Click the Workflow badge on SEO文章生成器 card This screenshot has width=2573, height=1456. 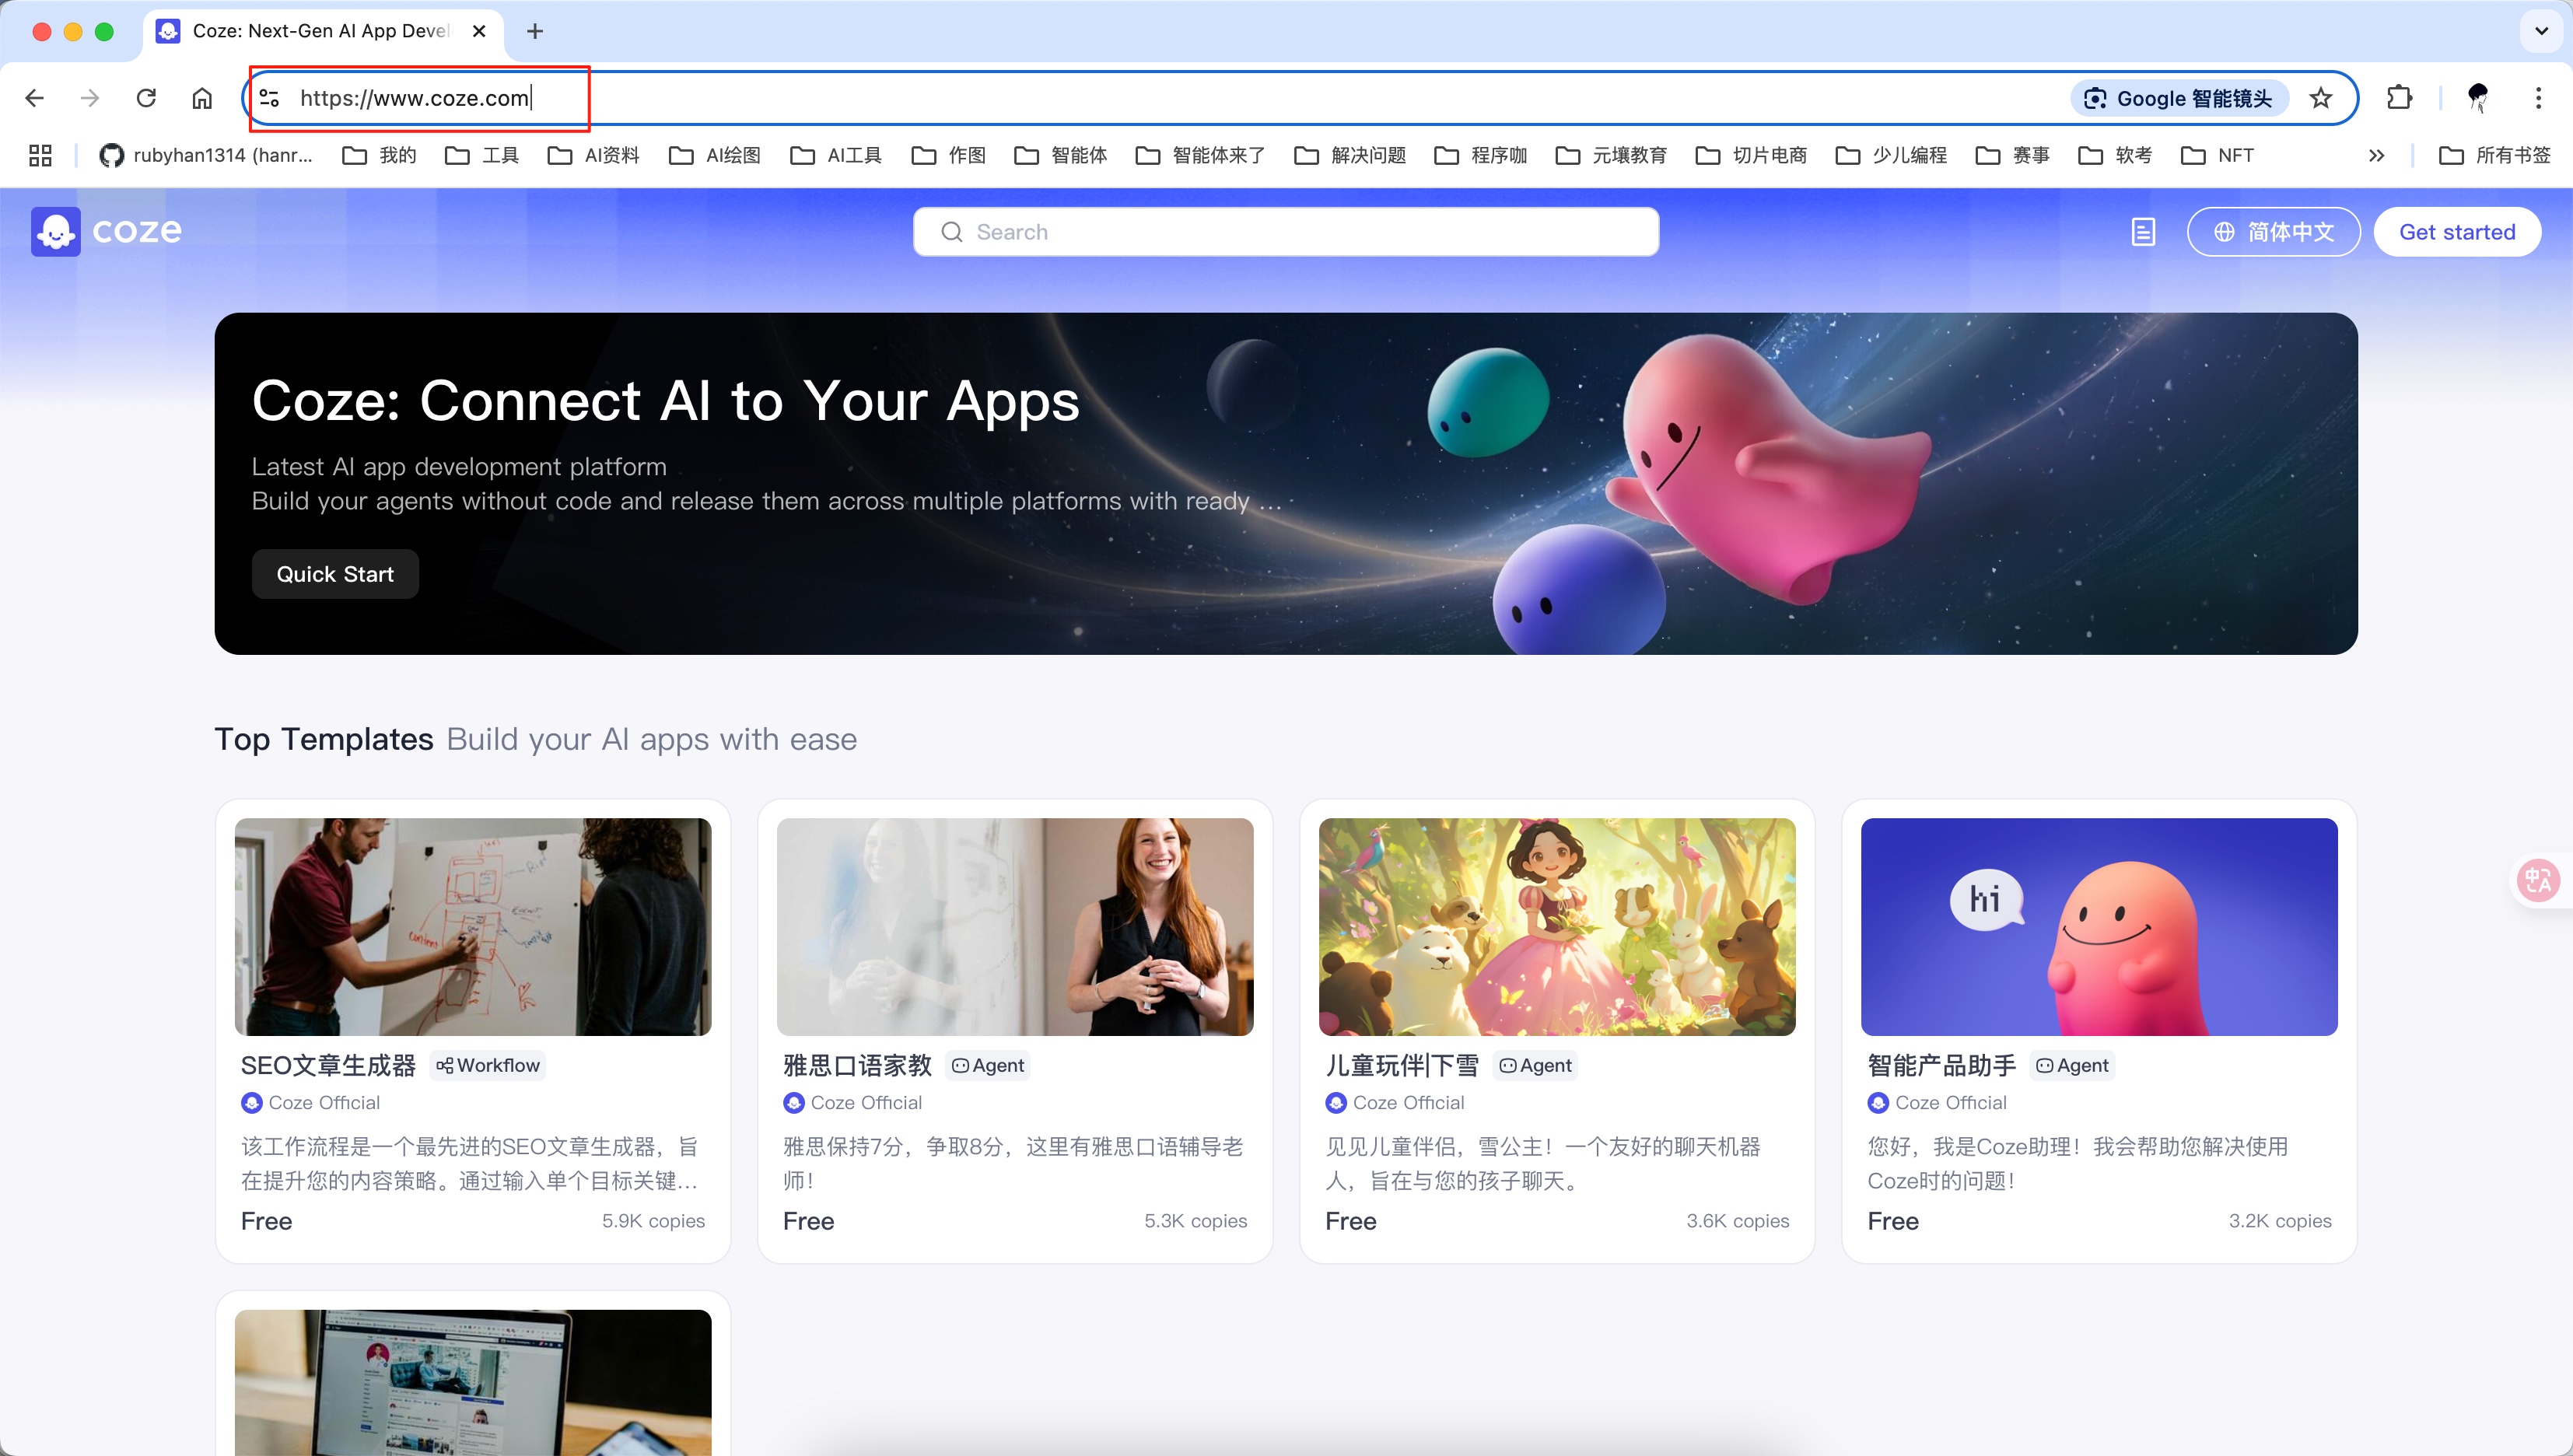tap(488, 1064)
